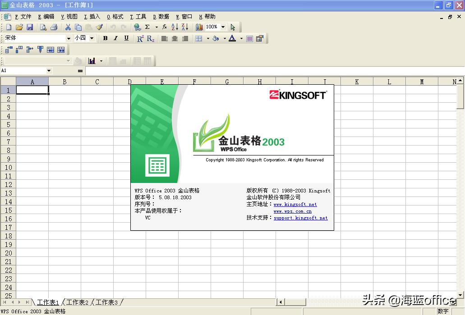Image resolution: width=465 pixels, height=315 pixels.
Task: Toggle right text alignment
Action: click(185, 38)
